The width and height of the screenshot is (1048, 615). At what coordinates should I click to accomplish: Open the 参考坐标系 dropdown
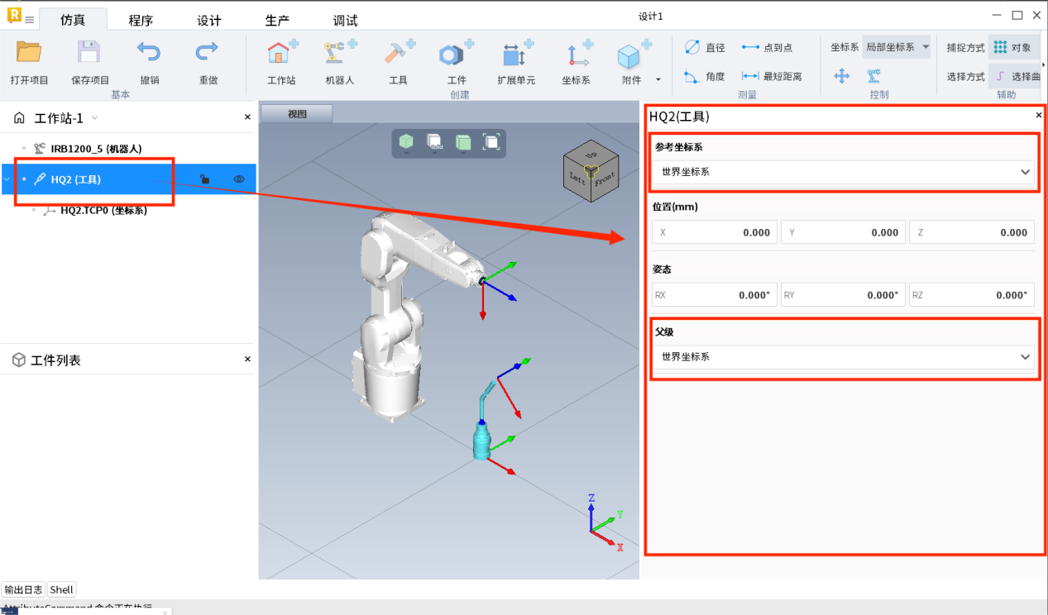(844, 172)
